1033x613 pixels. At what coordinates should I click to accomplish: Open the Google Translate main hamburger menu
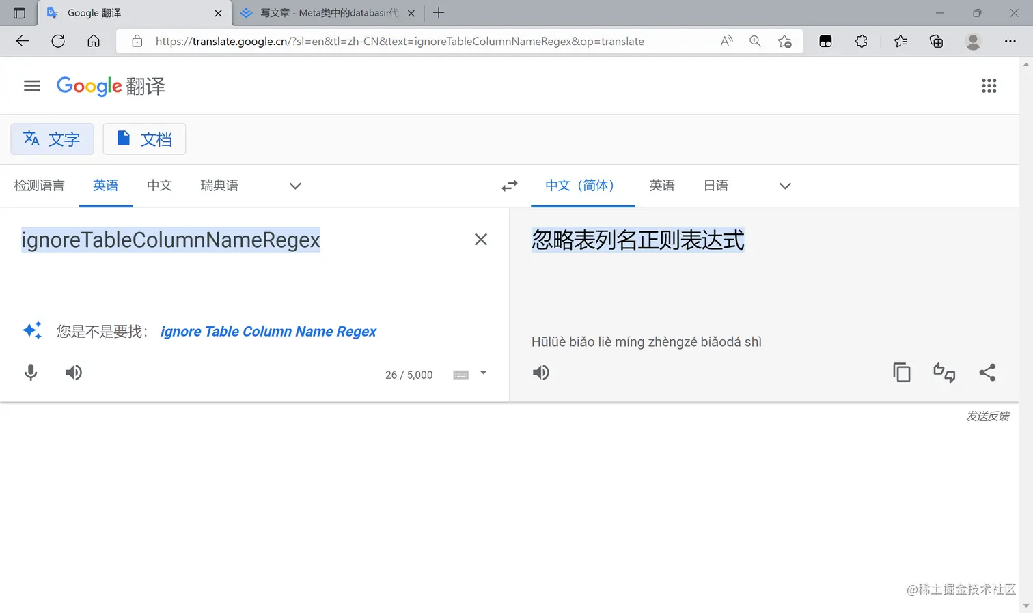[32, 86]
